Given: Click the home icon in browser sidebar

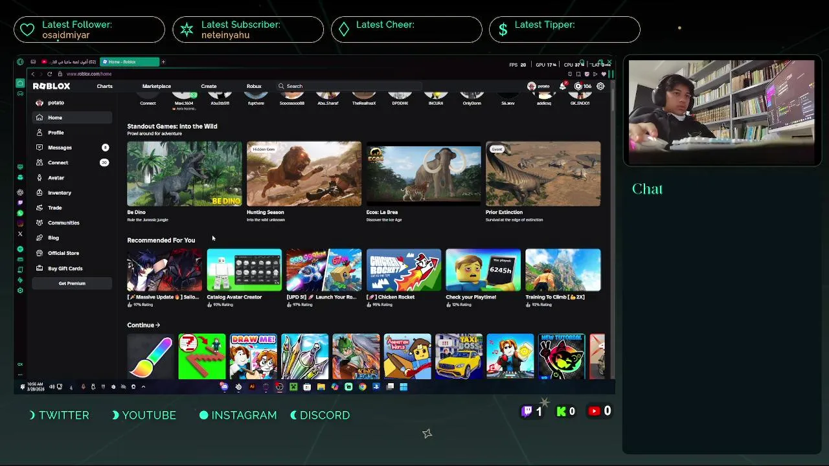Looking at the screenshot, I should (x=20, y=83).
